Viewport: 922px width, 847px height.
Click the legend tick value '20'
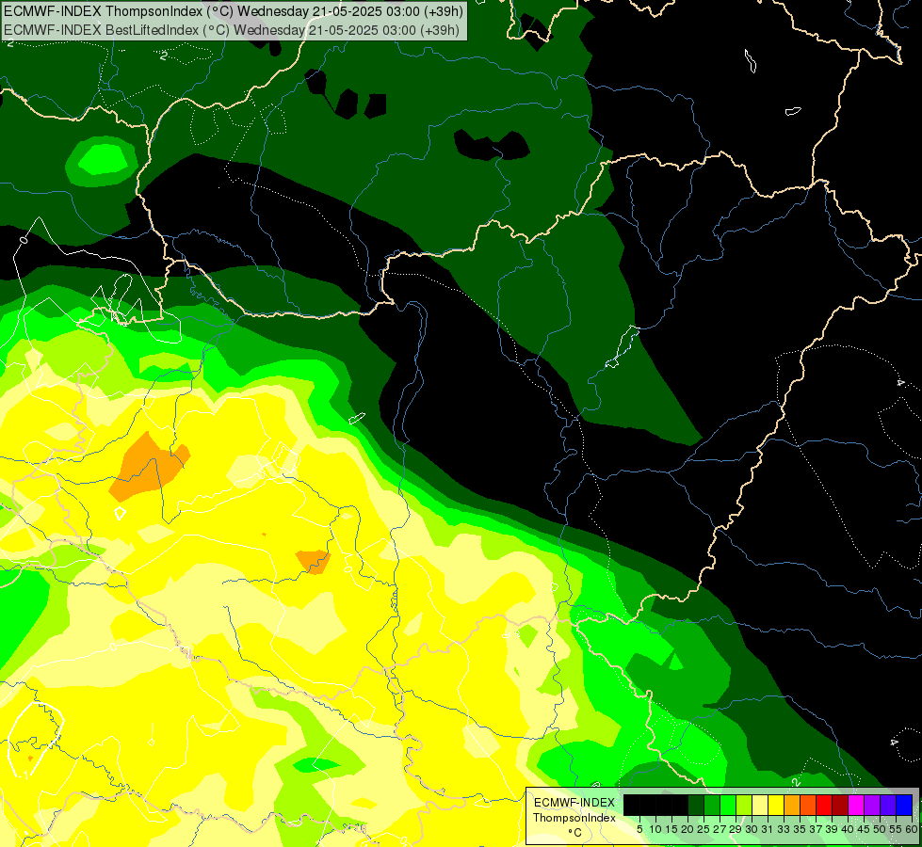[x=687, y=829]
